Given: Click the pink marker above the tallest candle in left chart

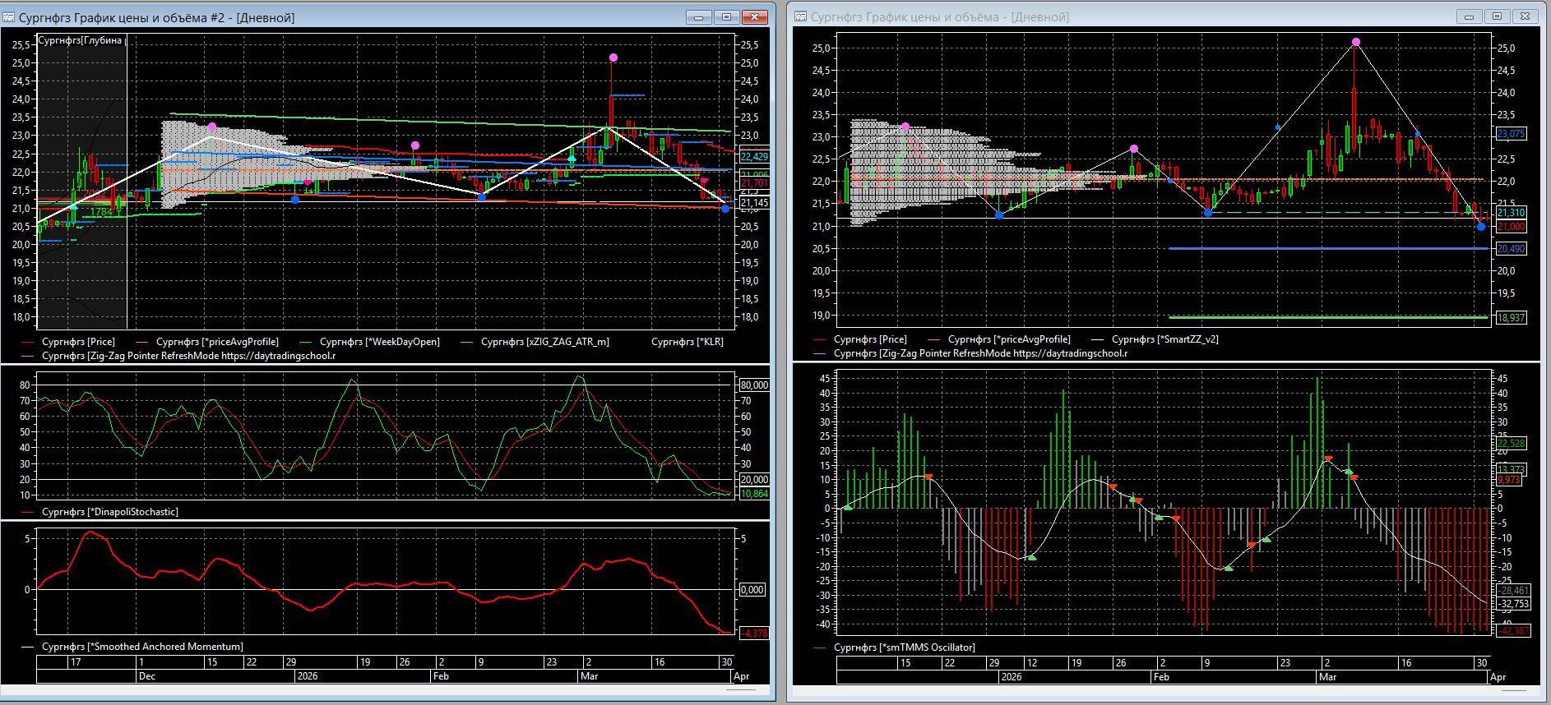Looking at the screenshot, I should pos(613,58).
